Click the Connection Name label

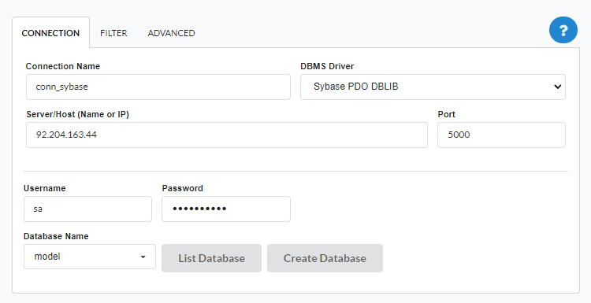click(63, 66)
